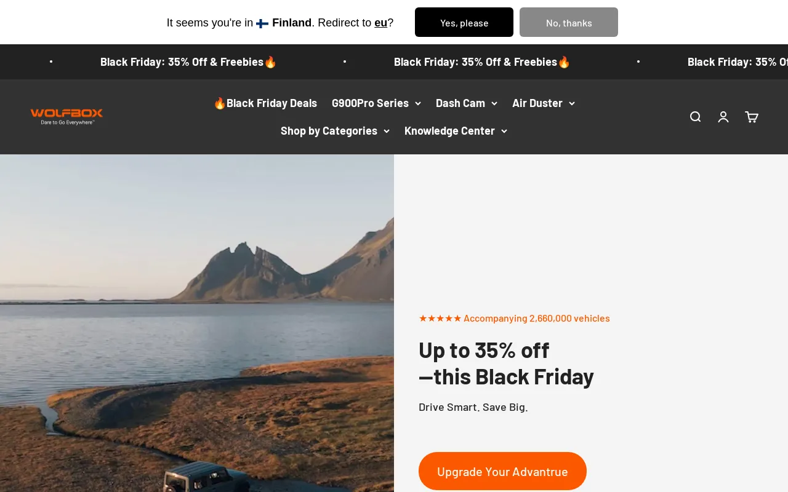Click the first Black Friday announcement text
Image resolution: width=788 pixels, height=492 pixels.
pyautogui.click(x=188, y=62)
